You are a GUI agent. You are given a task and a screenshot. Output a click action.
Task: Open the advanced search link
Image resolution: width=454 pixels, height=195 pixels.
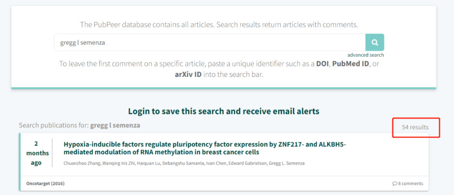coord(365,55)
